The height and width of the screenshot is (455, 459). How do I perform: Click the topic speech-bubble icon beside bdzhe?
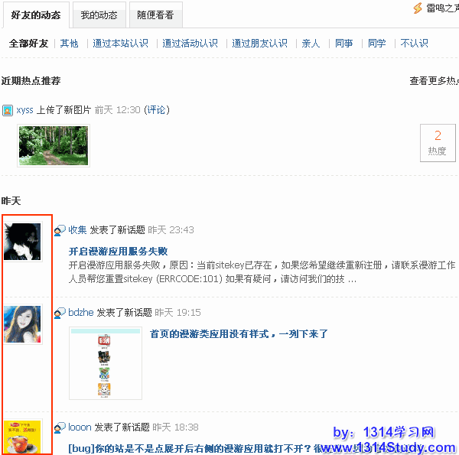click(x=60, y=313)
